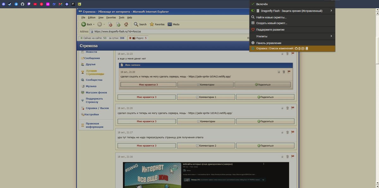Open the Gmail bookmark icon
379x188 pixels.
(x=60, y=4)
